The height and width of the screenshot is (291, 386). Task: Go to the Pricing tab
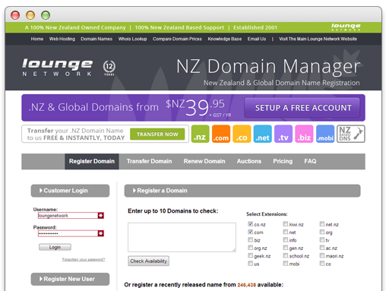(283, 161)
